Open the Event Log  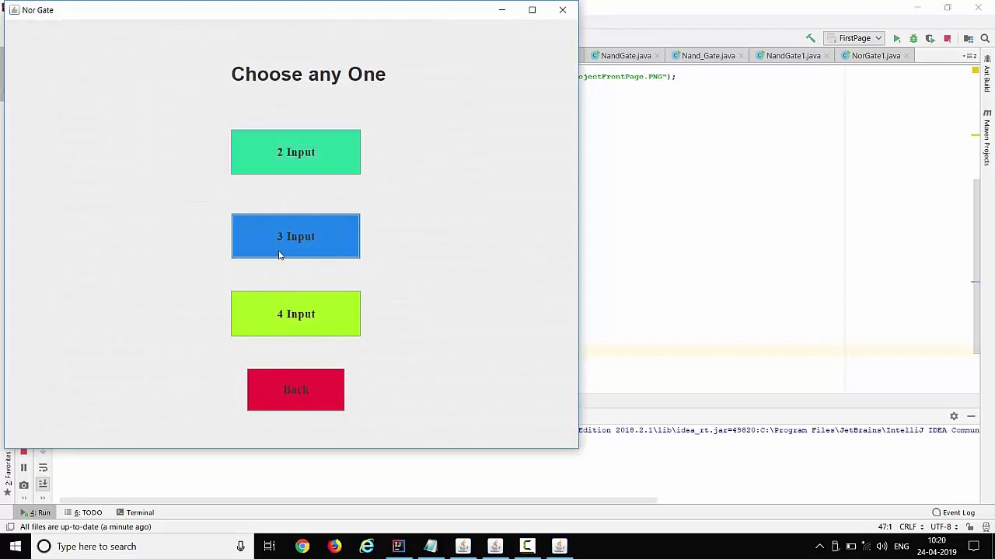[953, 512]
